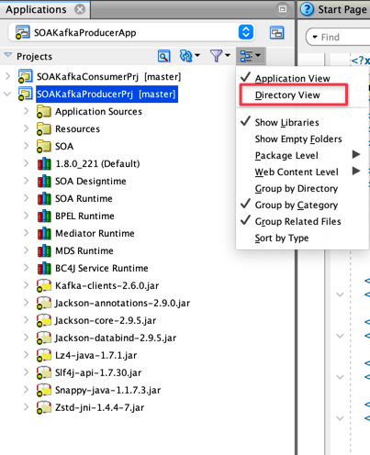Enable Show Empty Folders option
This screenshot has height=455, width=370.
click(x=298, y=139)
